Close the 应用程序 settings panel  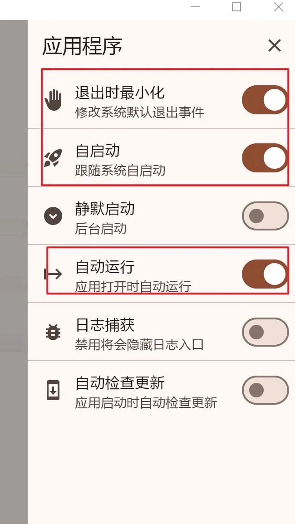pos(274,45)
